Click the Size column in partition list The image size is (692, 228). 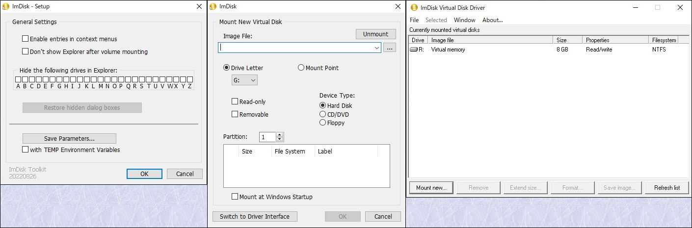click(x=255, y=151)
